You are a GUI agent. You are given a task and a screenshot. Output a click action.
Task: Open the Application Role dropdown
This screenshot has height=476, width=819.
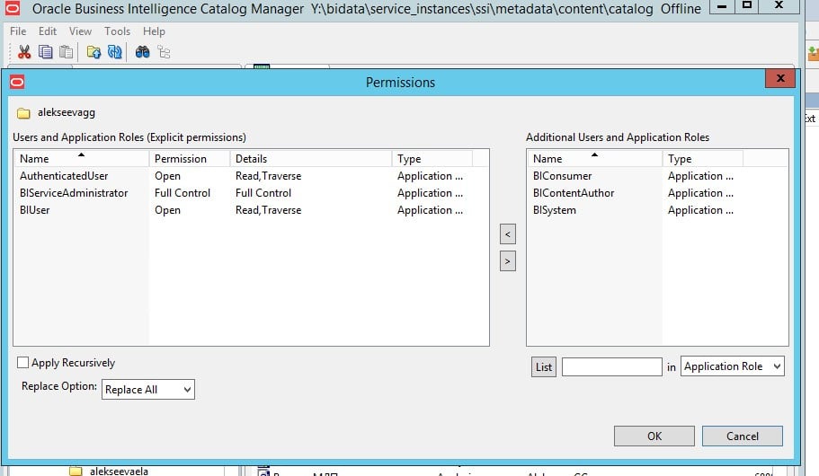[x=733, y=366]
